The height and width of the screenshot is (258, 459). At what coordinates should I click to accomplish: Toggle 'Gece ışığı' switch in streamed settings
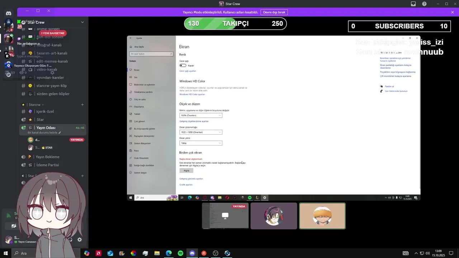pos(183,66)
